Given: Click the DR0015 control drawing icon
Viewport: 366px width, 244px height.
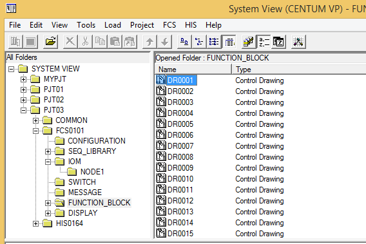Looking at the screenshot, I should tap(161, 233).
